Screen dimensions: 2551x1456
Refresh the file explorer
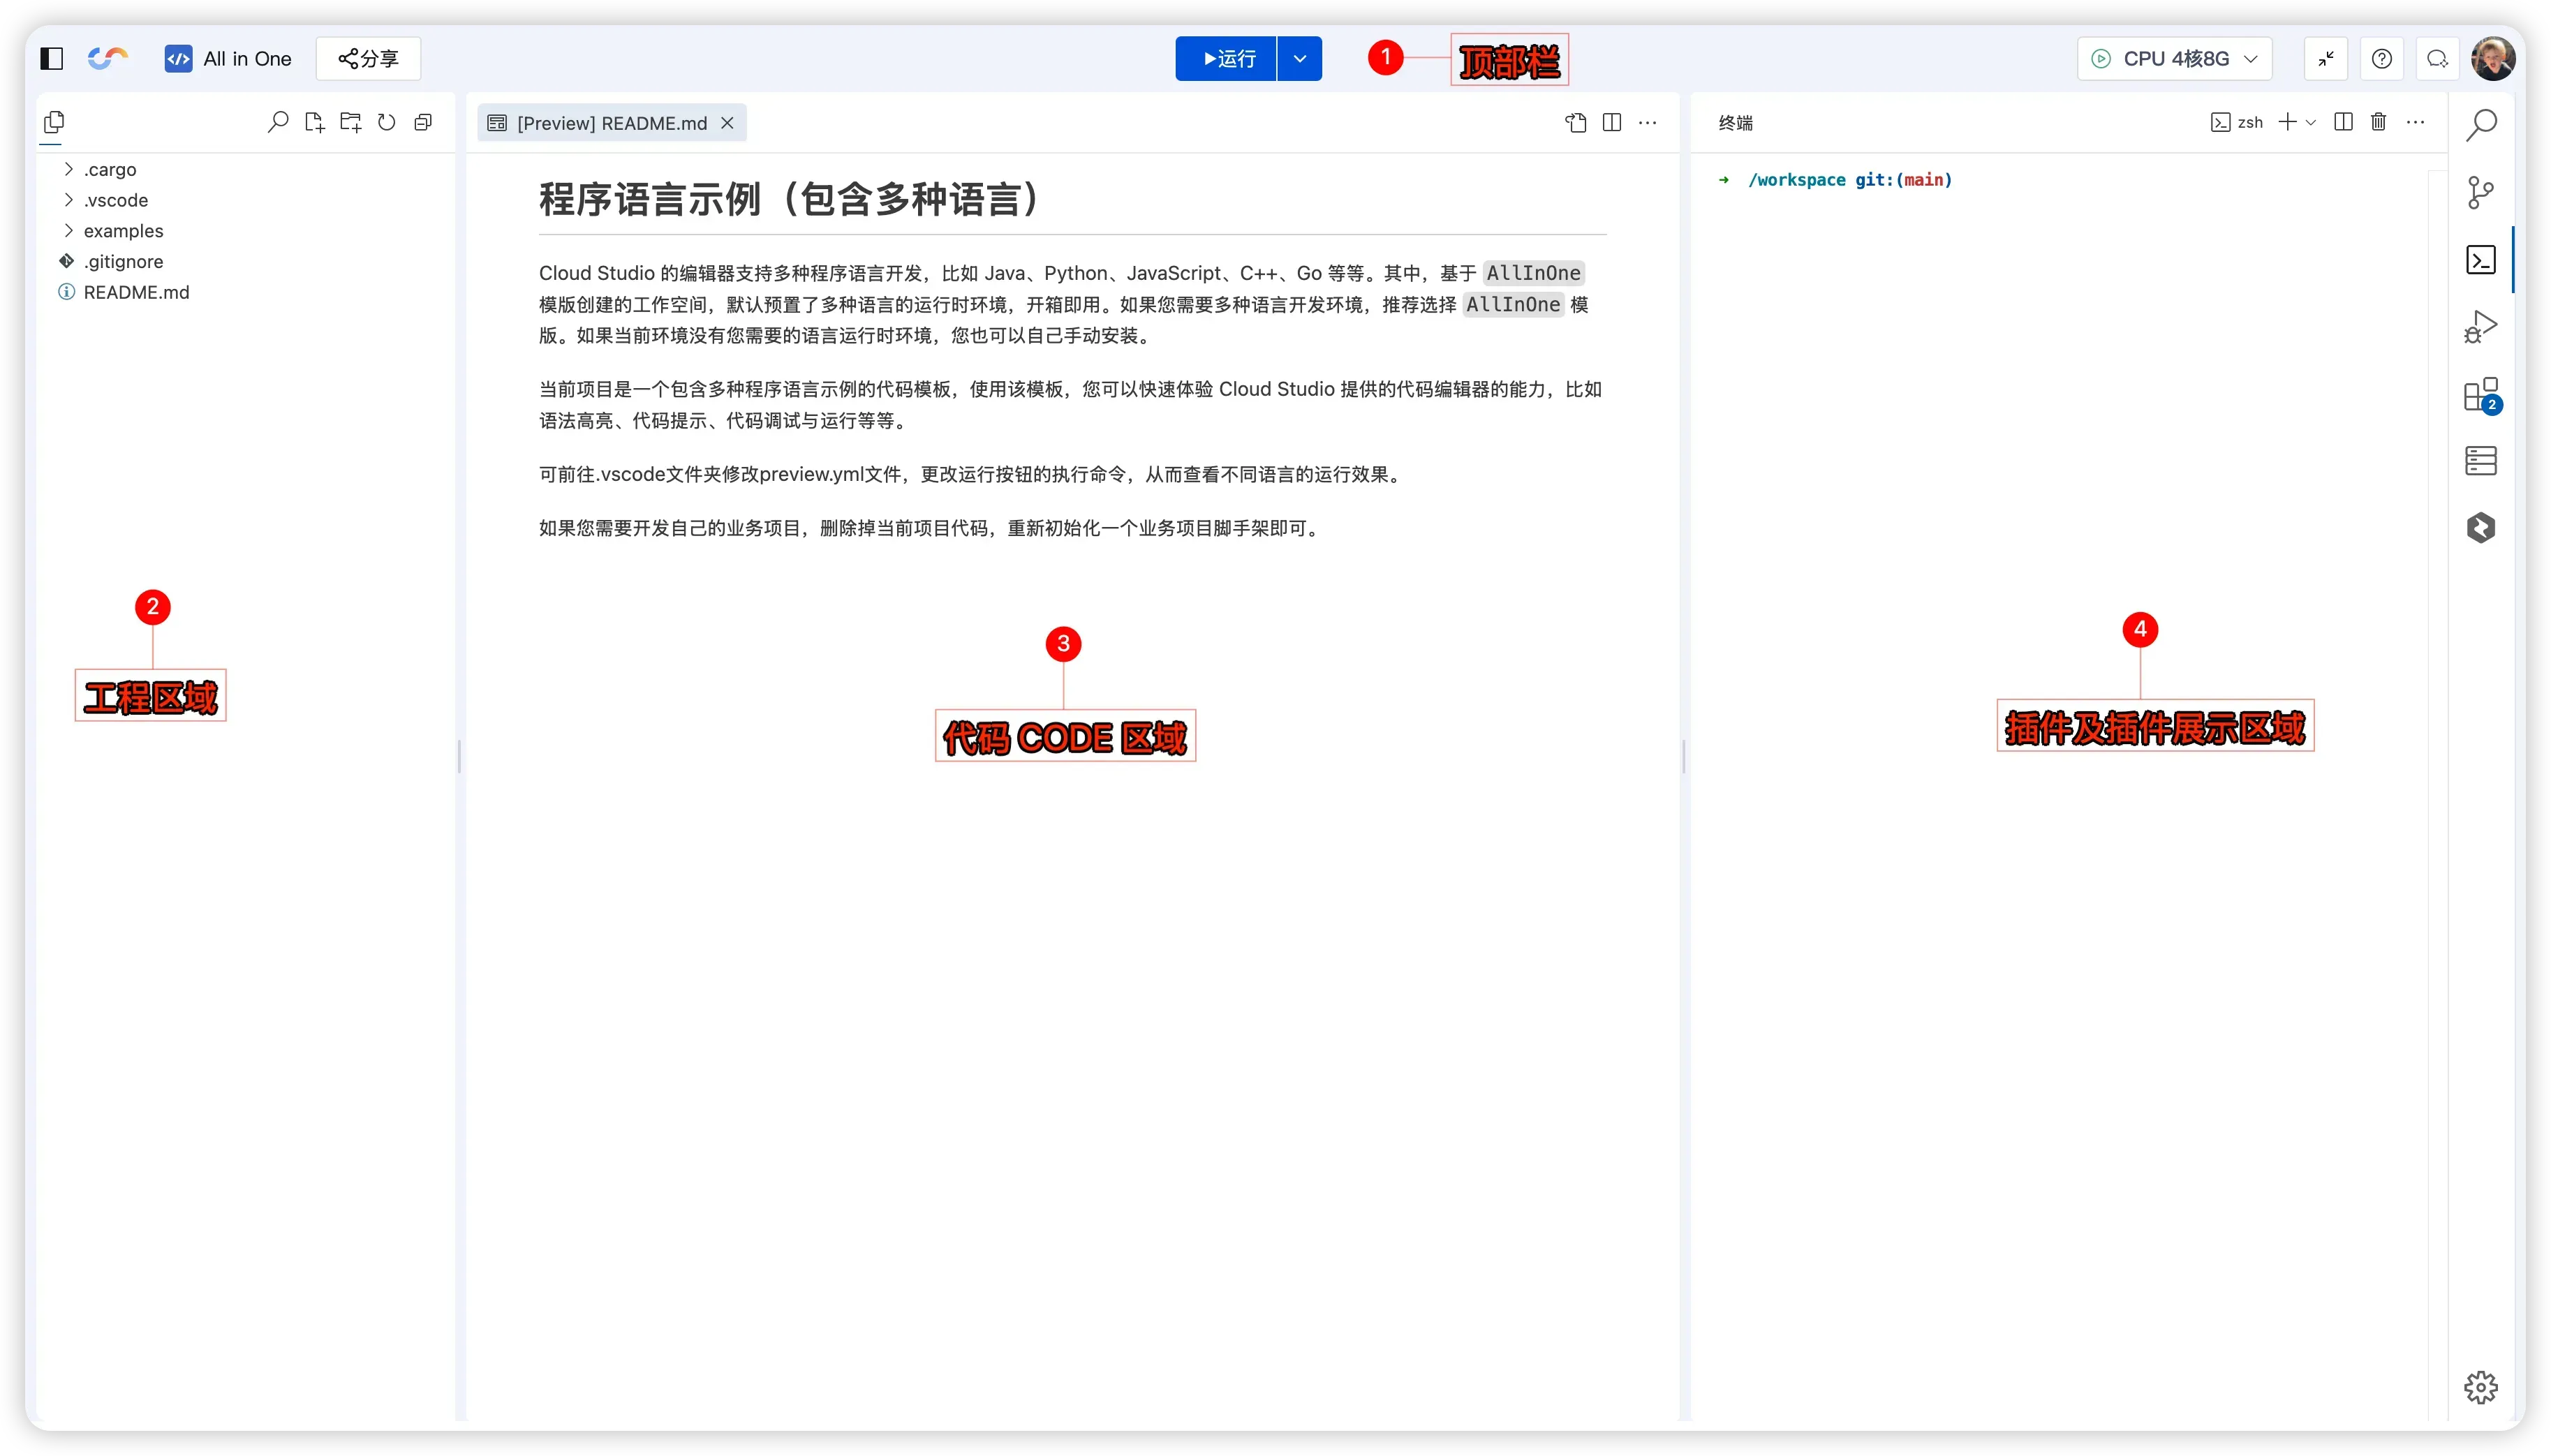[x=387, y=122]
